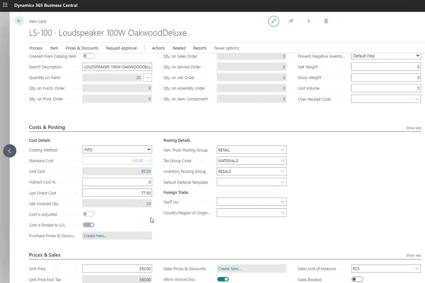Delete item with trash can icon

326,21
